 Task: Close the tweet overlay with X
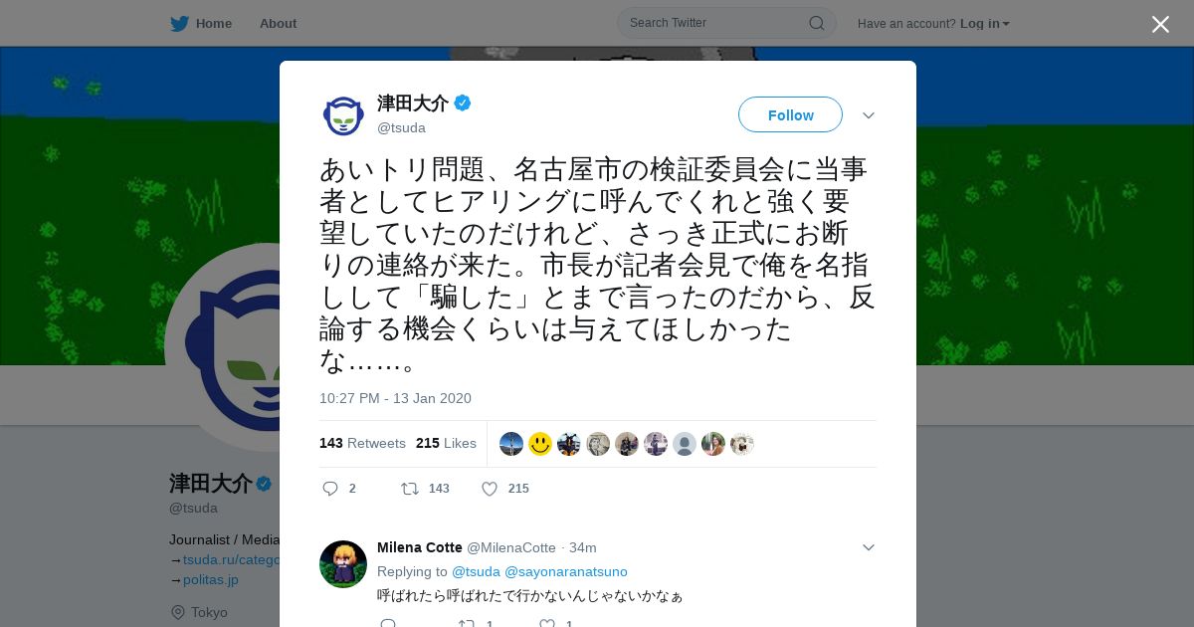pos(1160,24)
